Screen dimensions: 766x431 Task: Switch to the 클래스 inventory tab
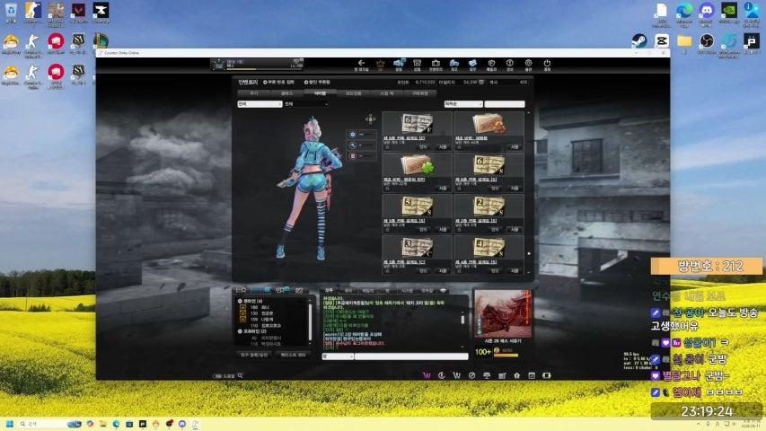[x=286, y=92]
